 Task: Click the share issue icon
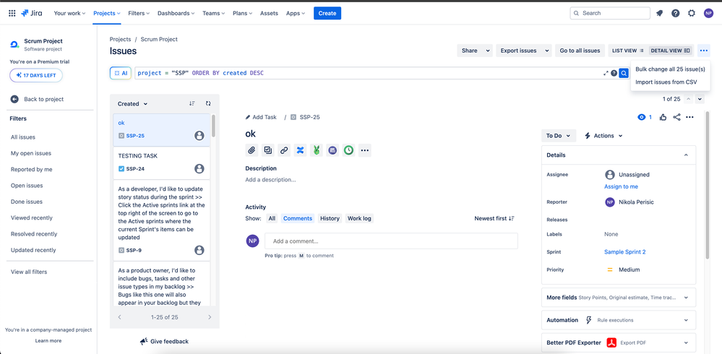tap(676, 117)
